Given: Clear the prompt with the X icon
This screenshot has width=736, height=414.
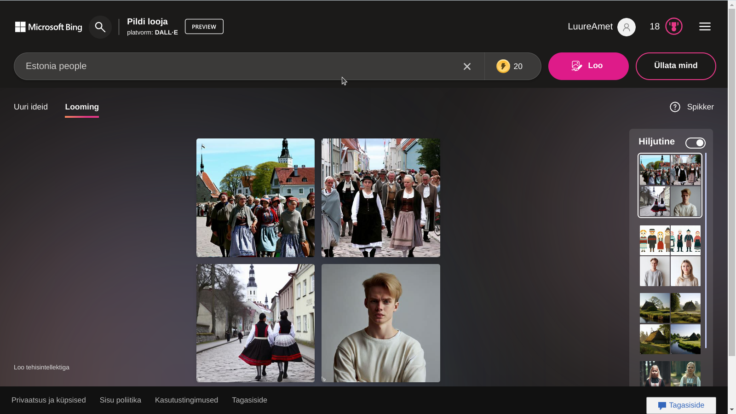Looking at the screenshot, I should pyautogui.click(x=467, y=67).
